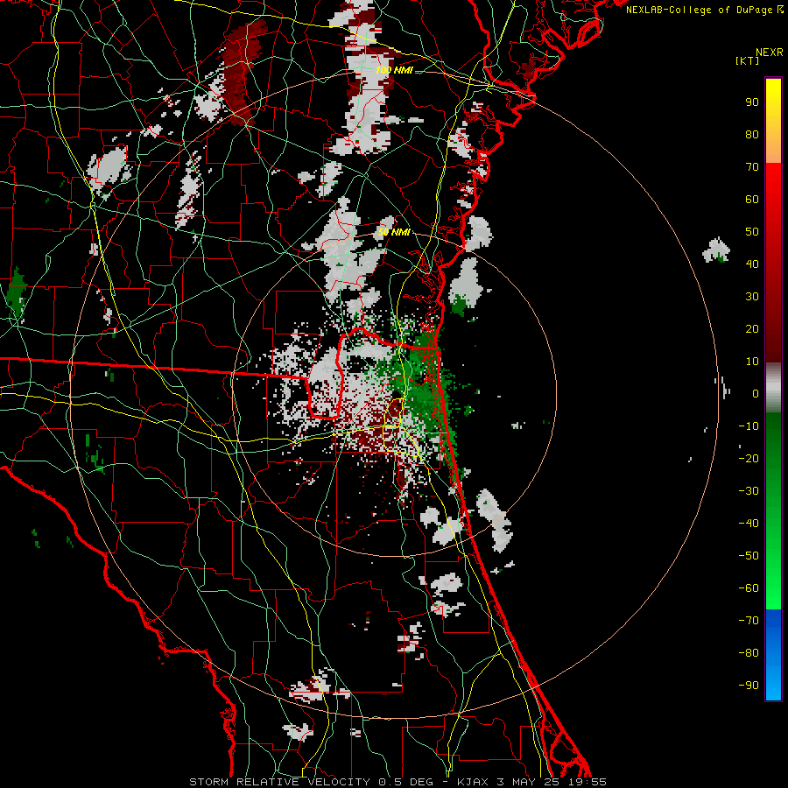
Task: Click the -30 value on the velocity scale
Action: pos(749,491)
